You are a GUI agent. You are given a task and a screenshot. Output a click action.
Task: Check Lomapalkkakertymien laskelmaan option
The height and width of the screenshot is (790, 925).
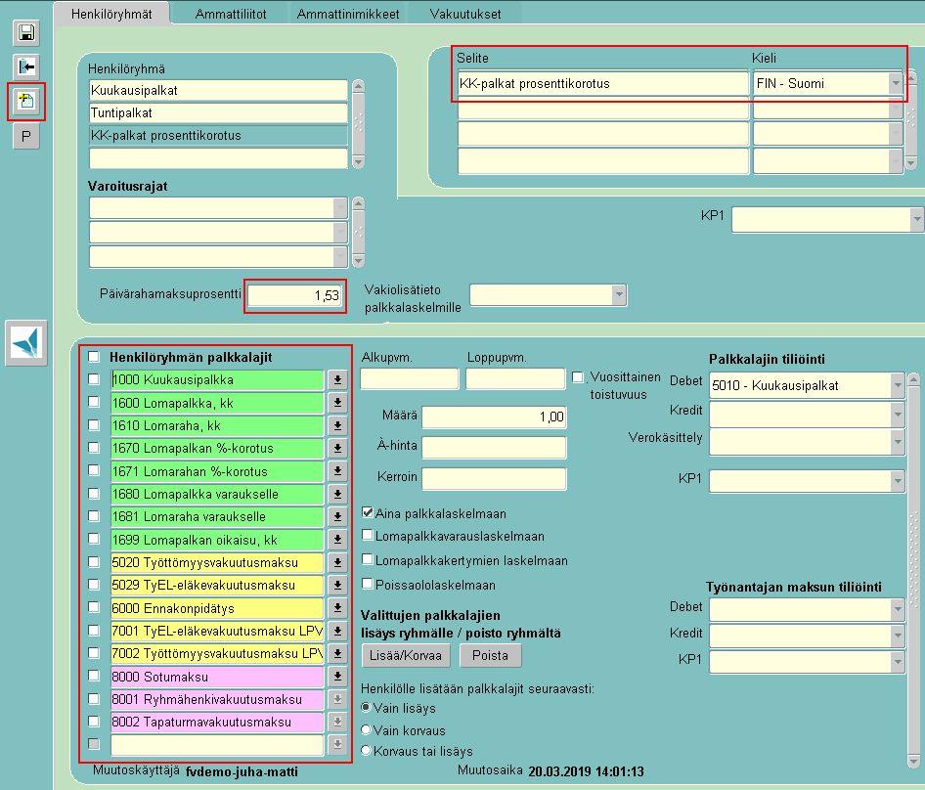[367, 559]
